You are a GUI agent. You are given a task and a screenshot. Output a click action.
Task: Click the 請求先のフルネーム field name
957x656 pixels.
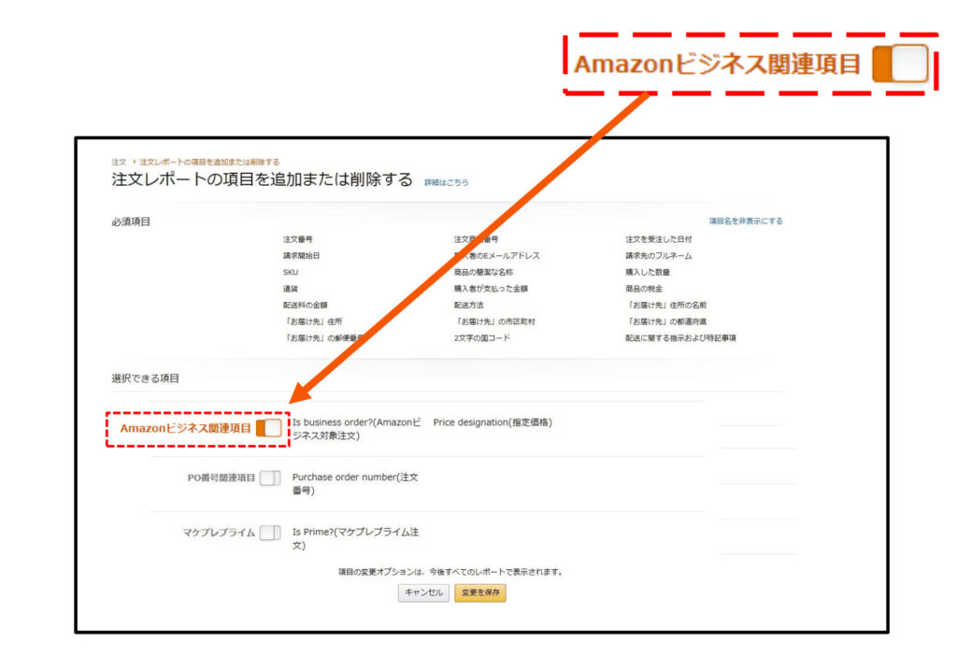coord(659,256)
